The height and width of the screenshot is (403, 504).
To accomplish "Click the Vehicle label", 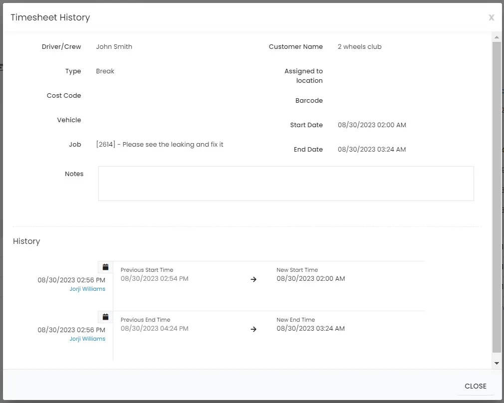I will pos(69,120).
